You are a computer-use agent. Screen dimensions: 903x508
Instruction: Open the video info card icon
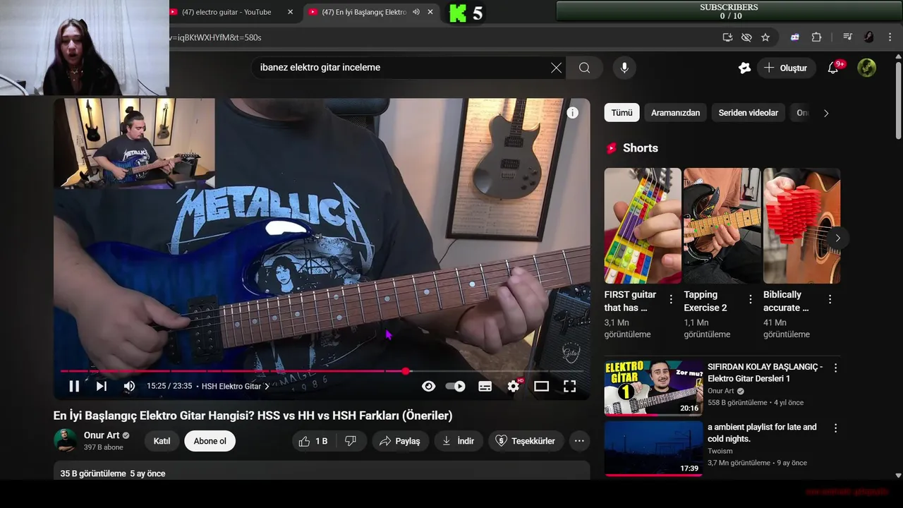[572, 113]
